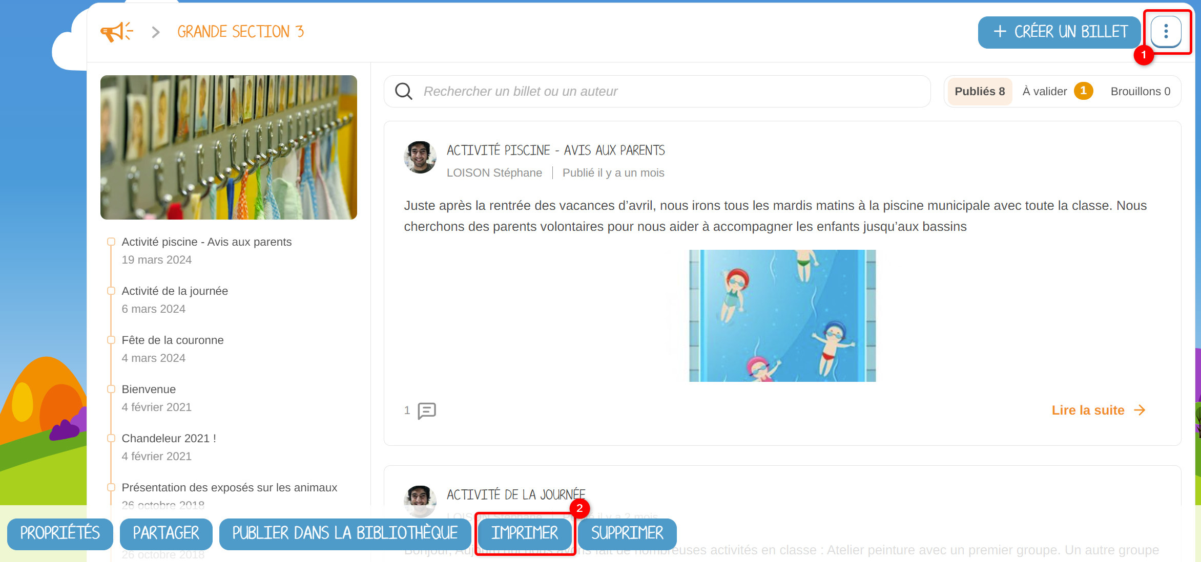Open Grande Section 3 breadcrumb title
The height and width of the screenshot is (562, 1201).
(241, 32)
